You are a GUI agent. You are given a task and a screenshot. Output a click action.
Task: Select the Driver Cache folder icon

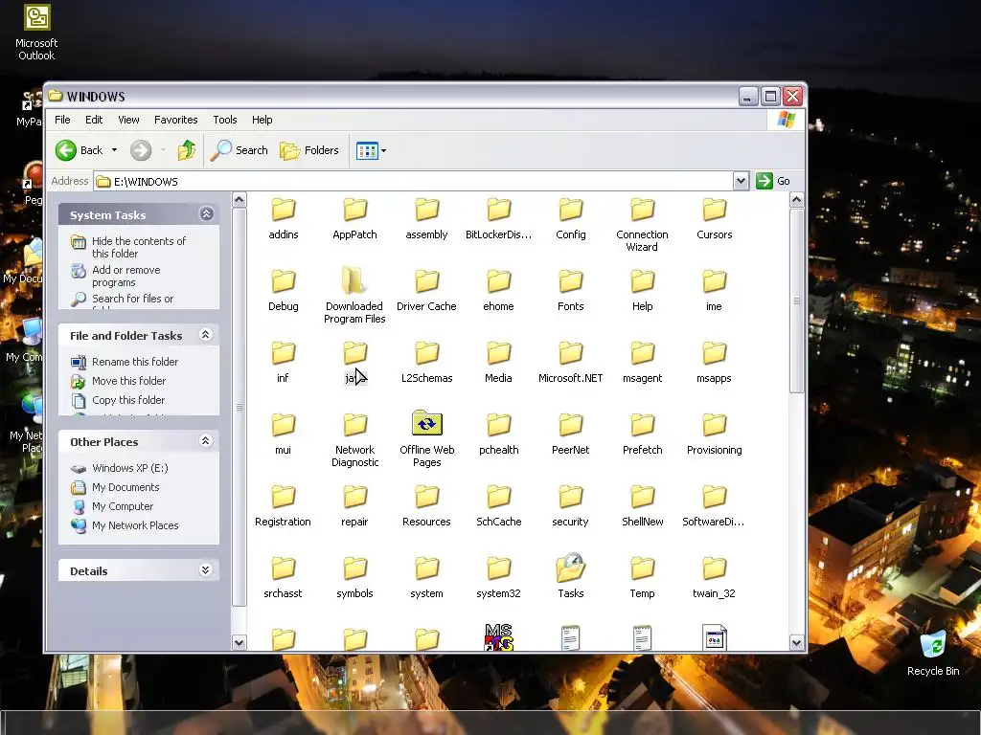[426, 281]
